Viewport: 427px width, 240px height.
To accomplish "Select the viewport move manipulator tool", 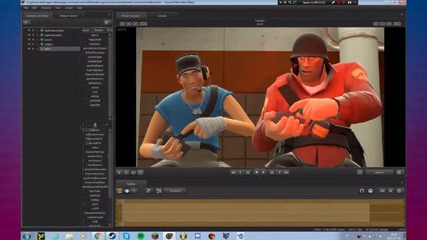I will [126, 173].
